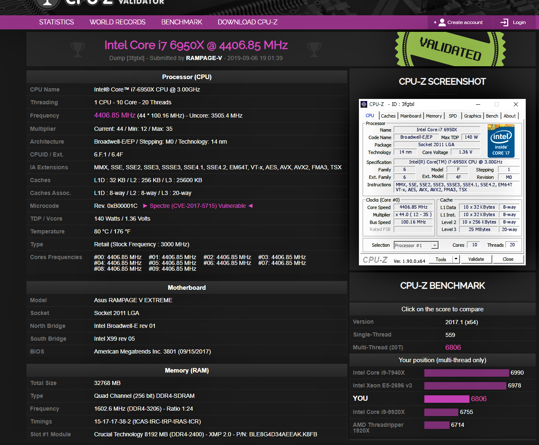Click the Intel Core i9-7940X score bar
This screenshot has height=445, width=539.
click(467, 373)
